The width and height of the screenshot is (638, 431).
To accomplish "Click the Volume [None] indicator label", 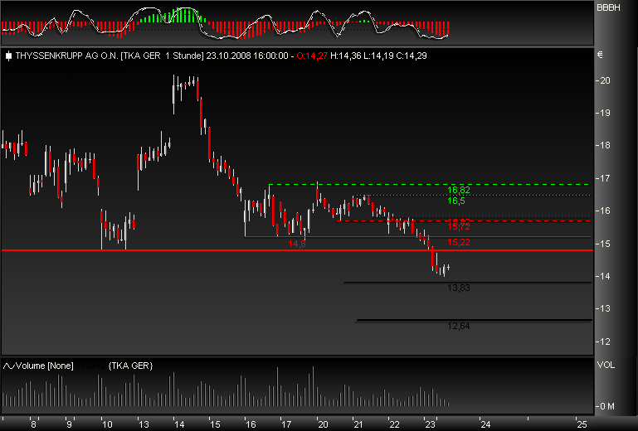I will [x=46, y=366].
